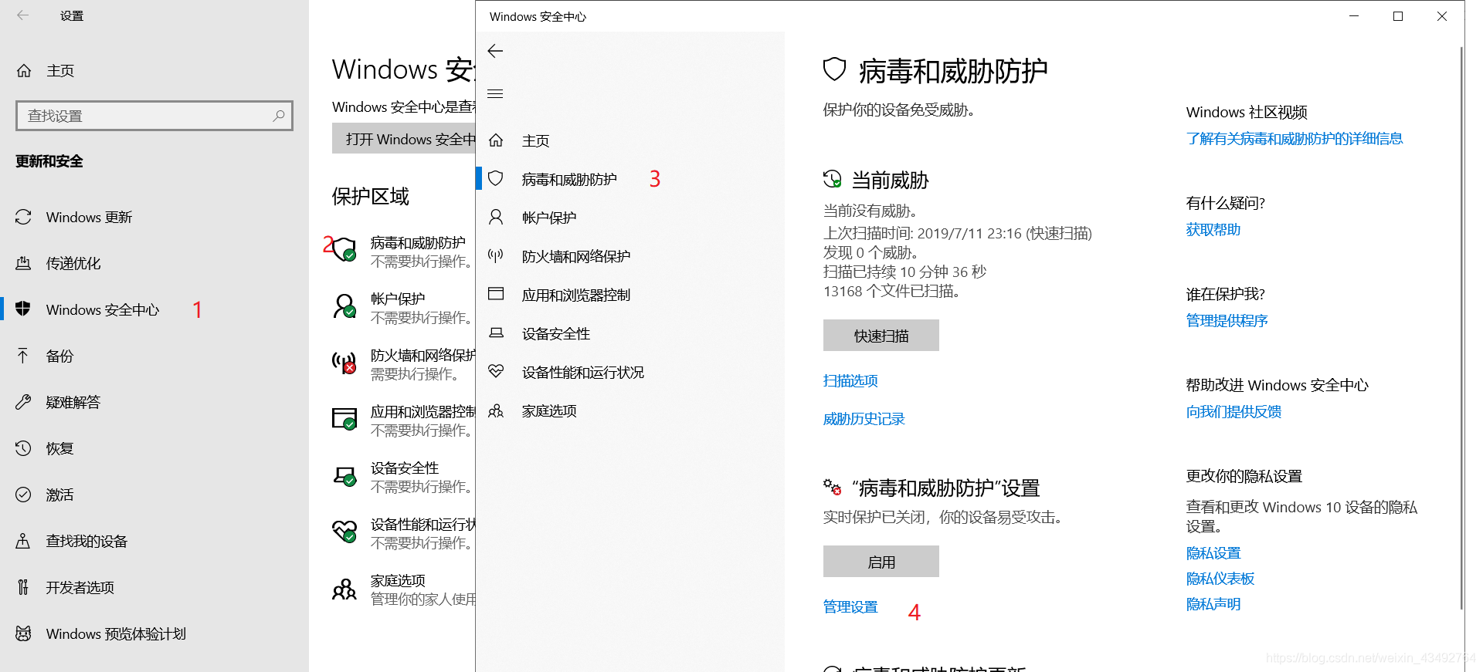The width and height of the screenshot is (1483, 672).
Task: Click the Find my device icon
Action: coord(23,541)
